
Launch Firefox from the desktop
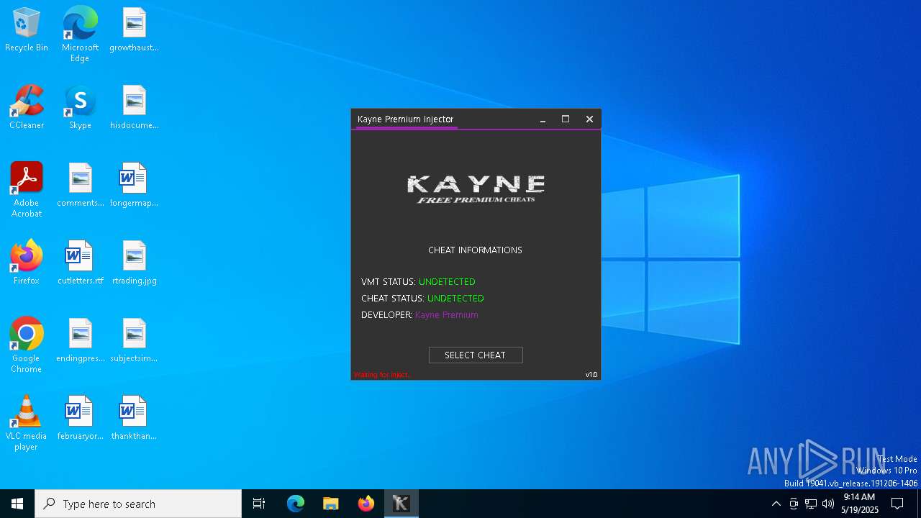27,263
